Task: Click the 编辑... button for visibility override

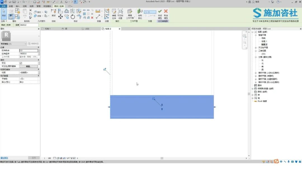Action: [28, 66]
